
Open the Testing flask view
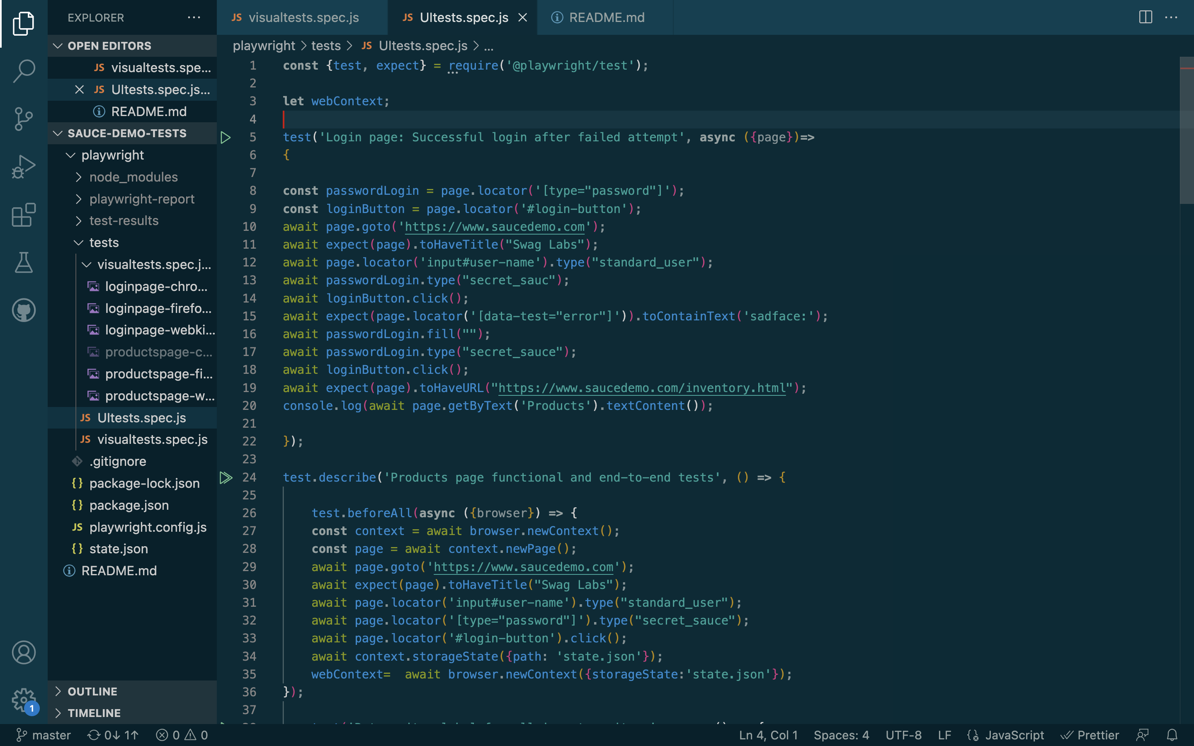click(x=24, y=262)
